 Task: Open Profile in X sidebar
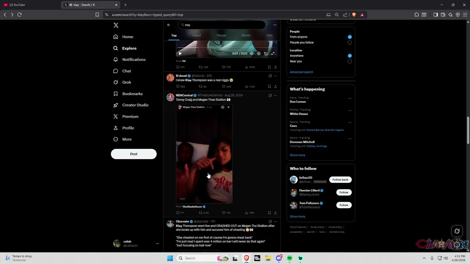124,128
